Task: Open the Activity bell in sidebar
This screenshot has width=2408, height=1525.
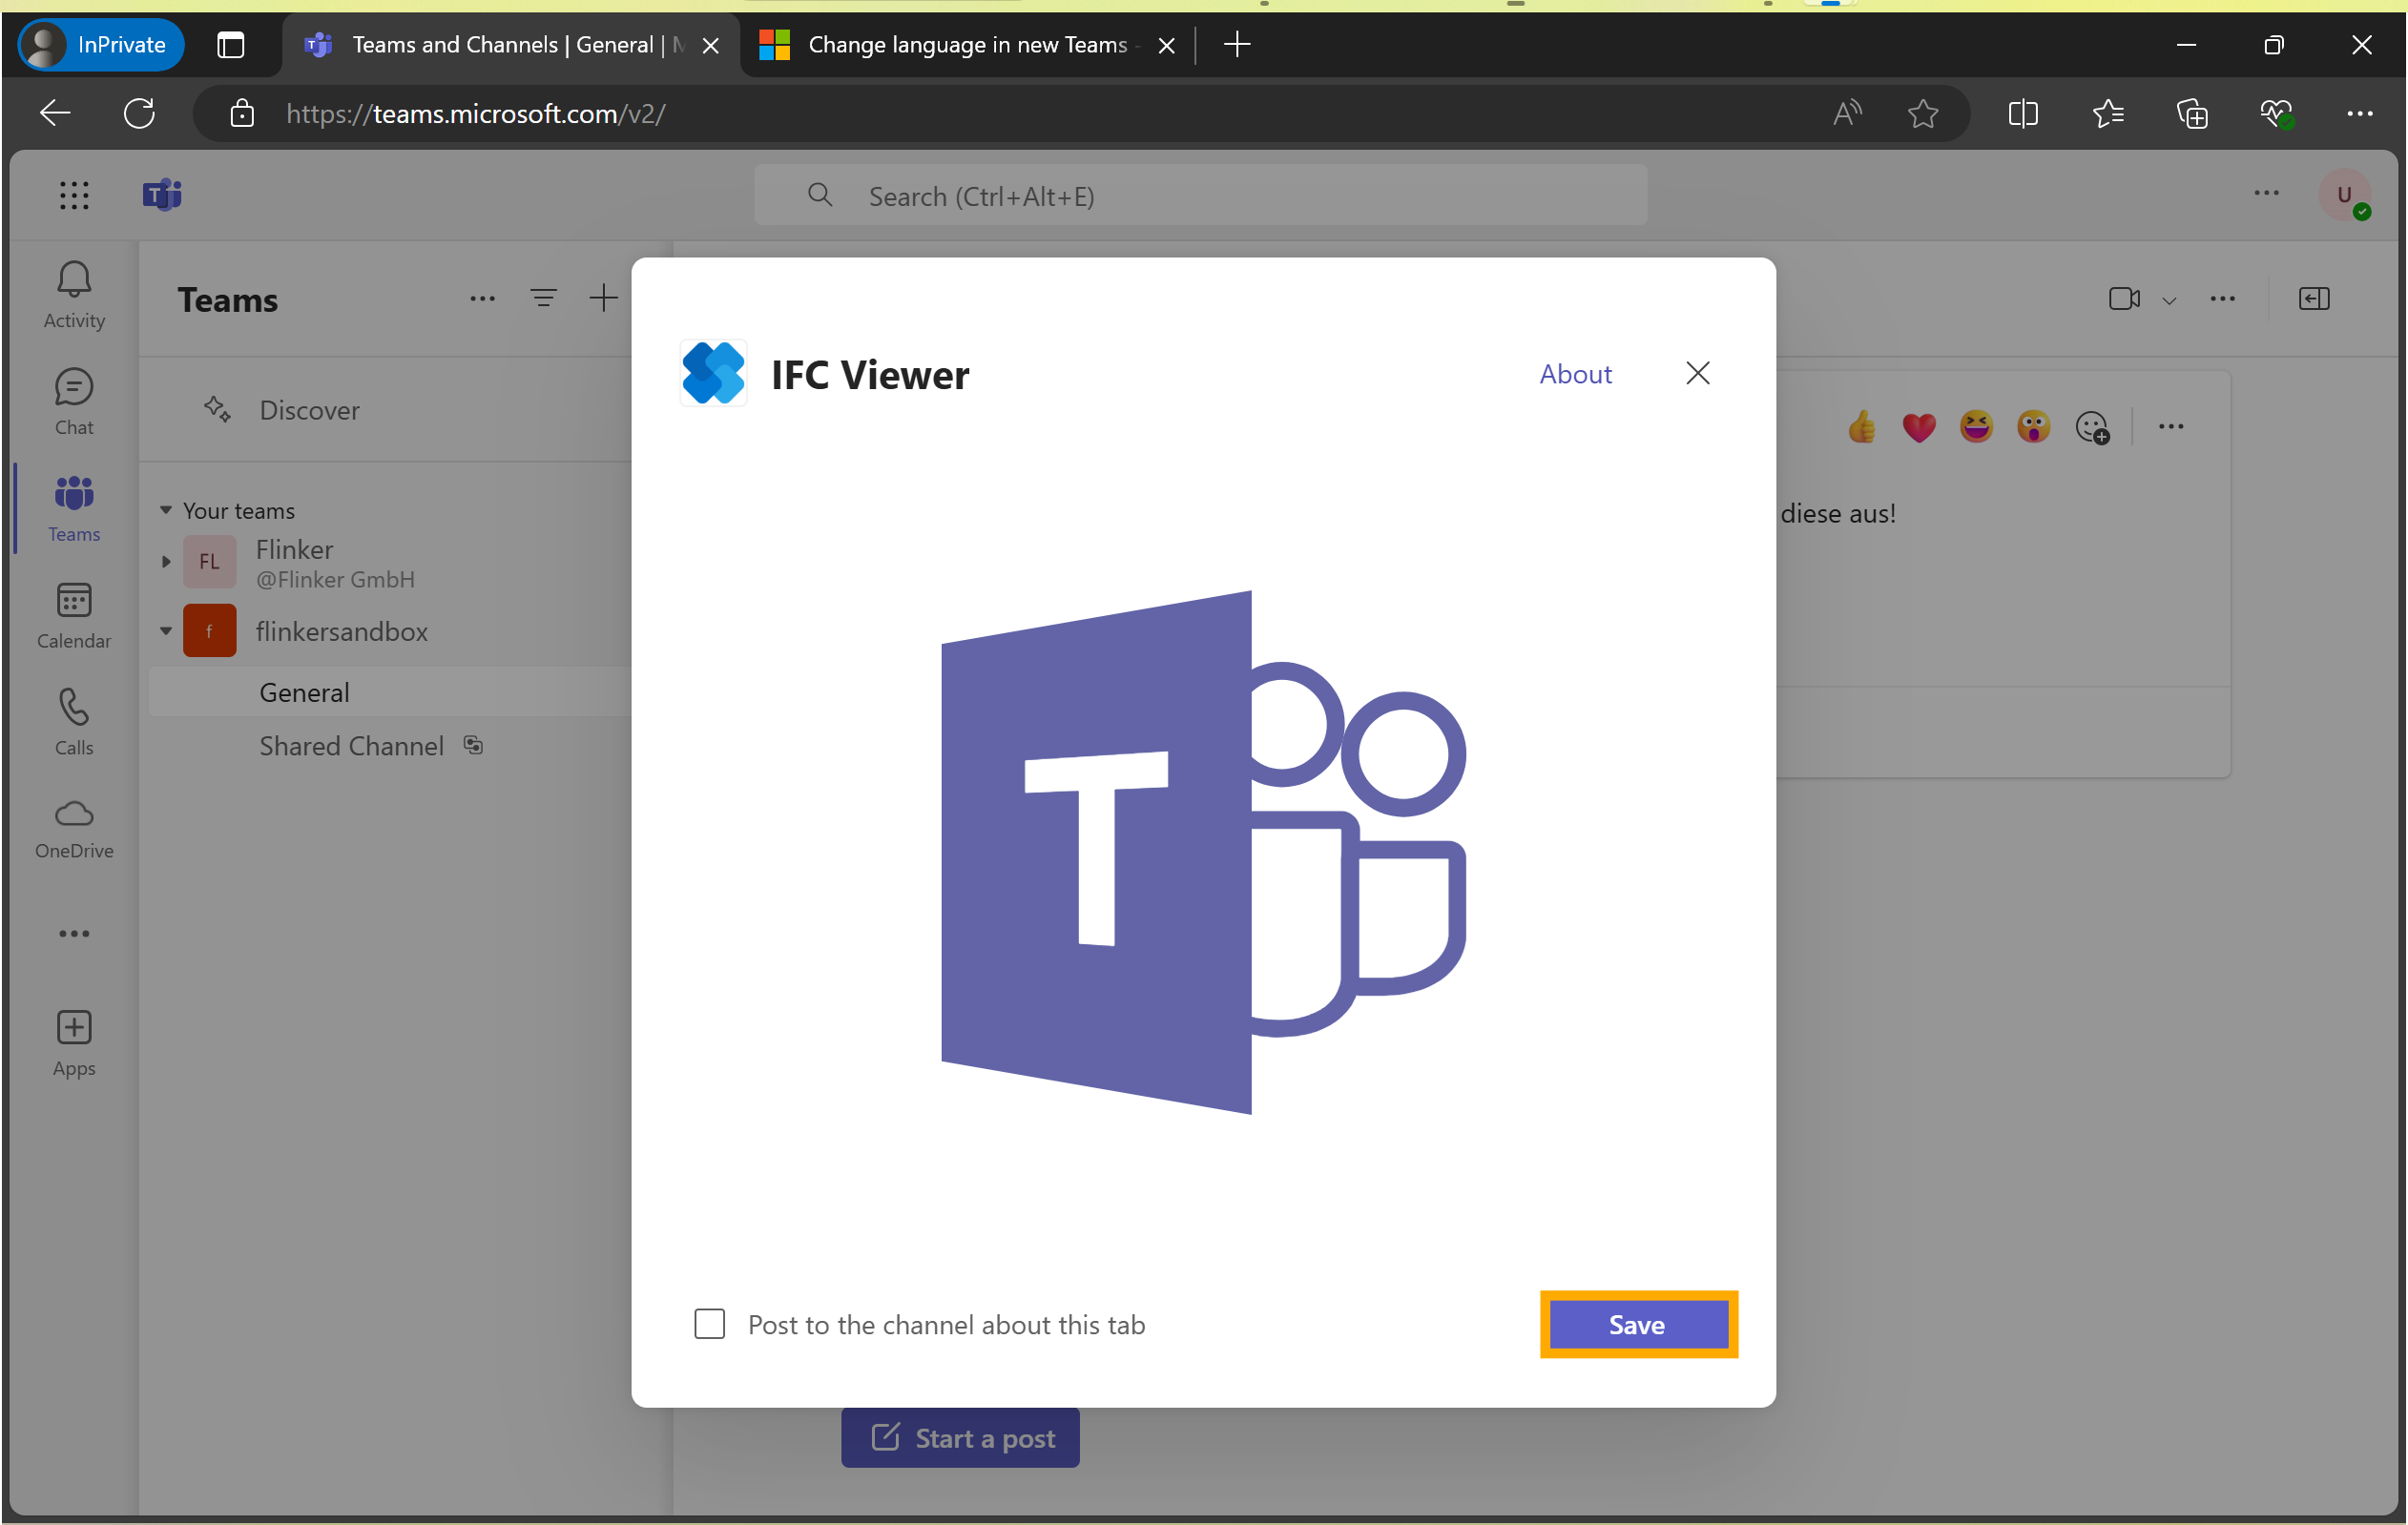Action: (74, 295)
